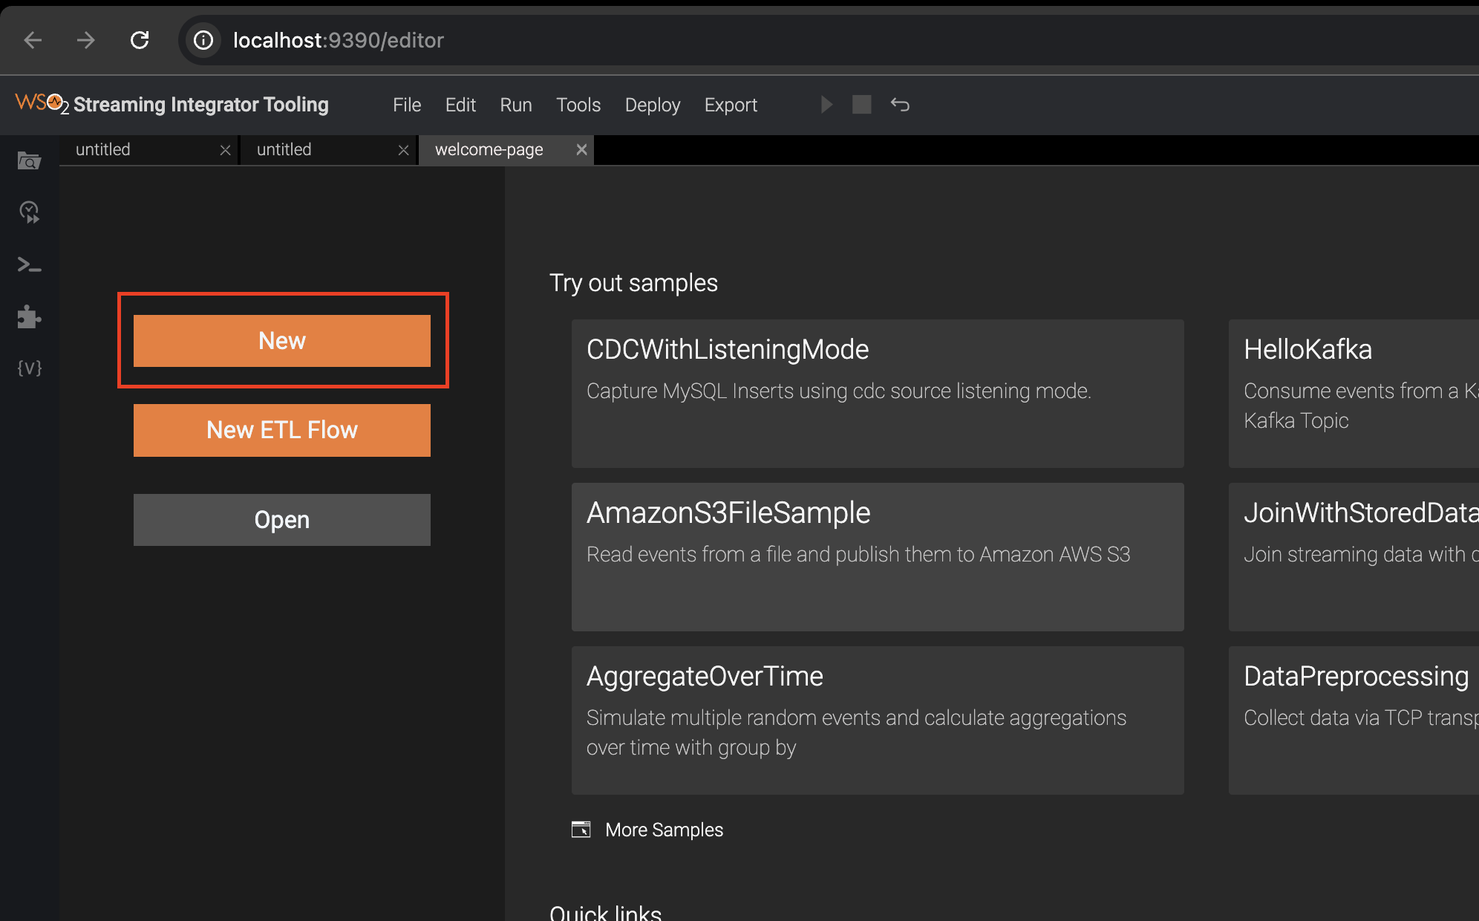Open the event simulator sidebar icon
This screenshot has width=1479, height=921.
tap(29, 212)
